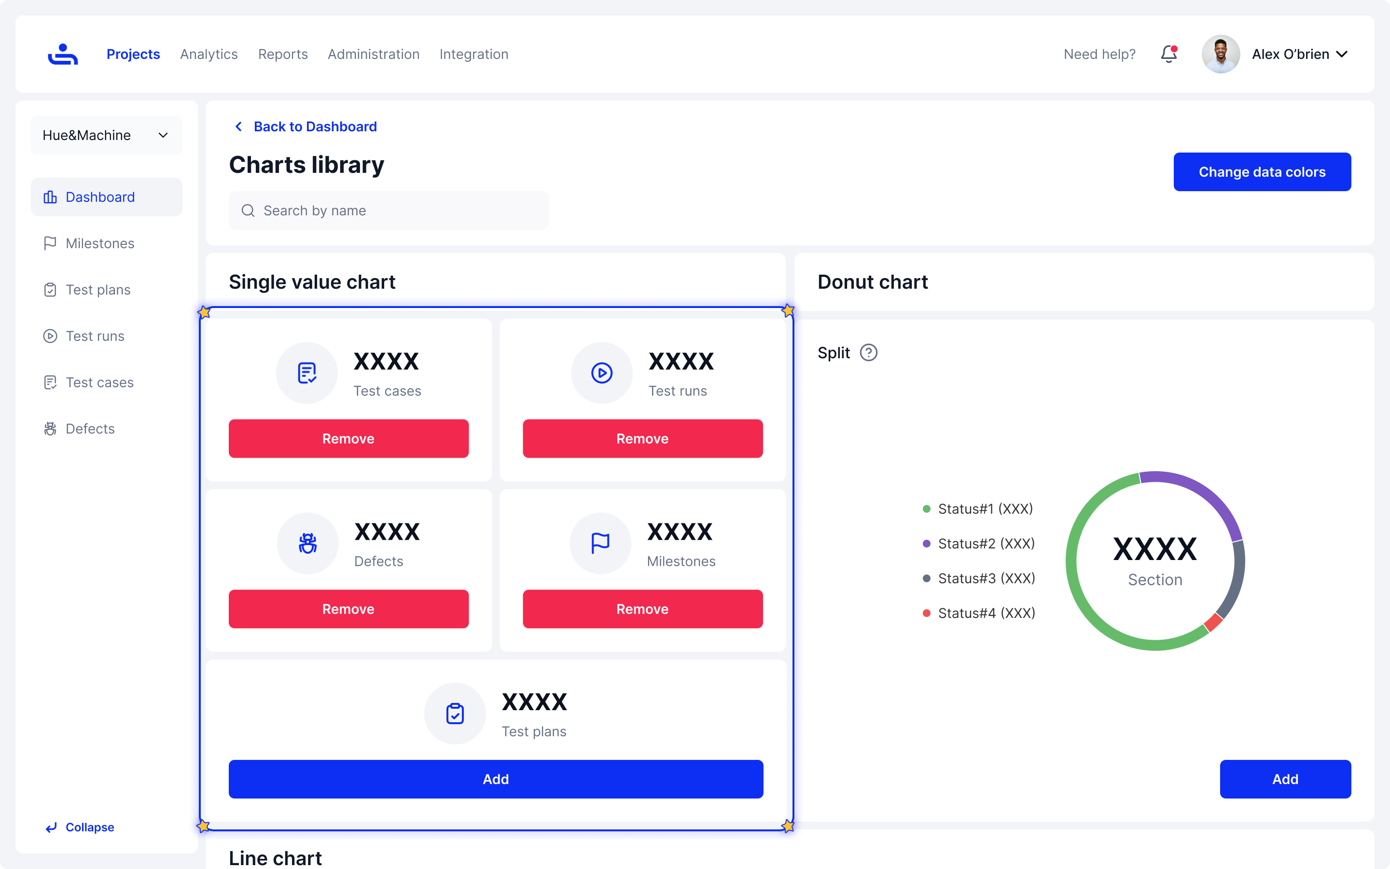
Task: Click the search magnifier icon
Action: click(x=248, y=211)
